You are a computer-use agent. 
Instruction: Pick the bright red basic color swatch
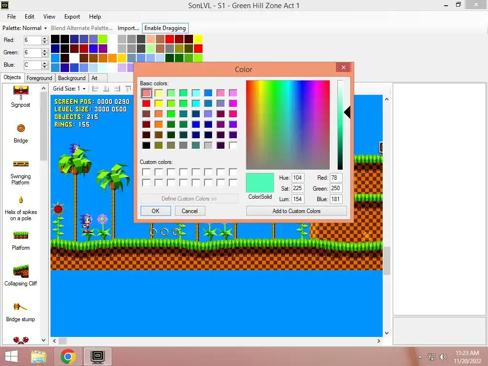pyautogui.click(x=146, y=103)
